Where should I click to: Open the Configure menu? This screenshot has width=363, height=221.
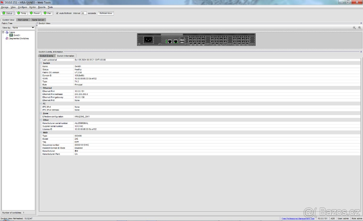click(22, 7)
